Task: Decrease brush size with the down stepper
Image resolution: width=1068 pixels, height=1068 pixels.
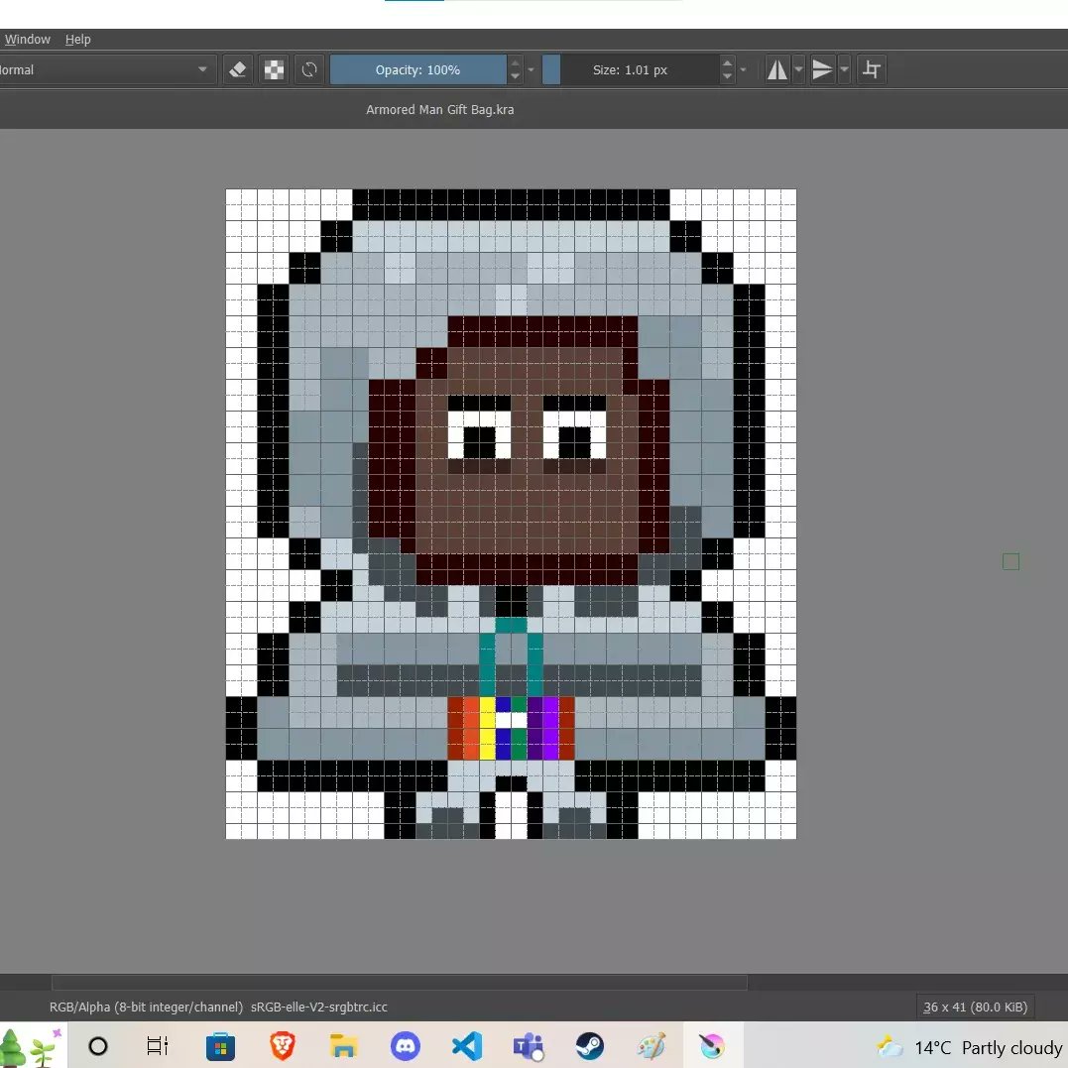Action: click(x=727, y=76)
